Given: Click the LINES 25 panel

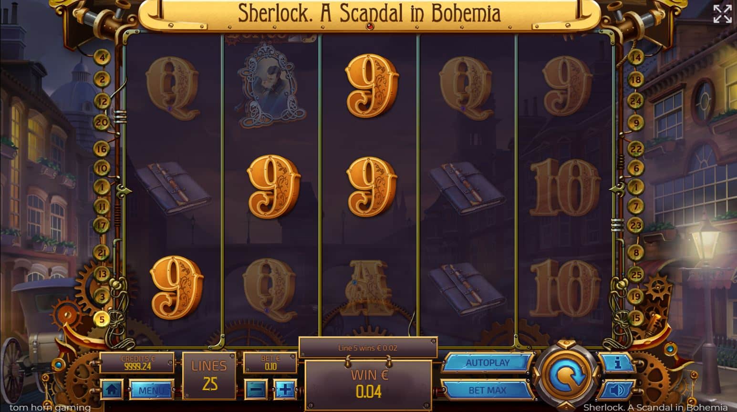Looking at the screenshot, I should (x=209, y=376).
